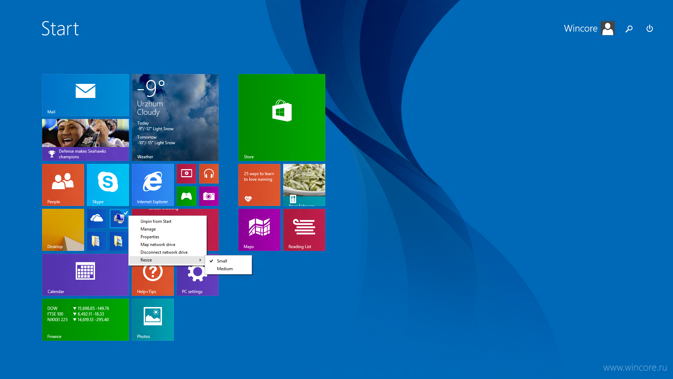Image resolution: width=673 pixels, height=379 pixels.
Task: Open the Desktop tile
Action: click(x=63, y=230)
